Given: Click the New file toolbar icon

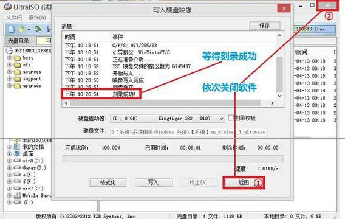Looking at the screenshot, I should pyautogui.click(x=12, y=29).
